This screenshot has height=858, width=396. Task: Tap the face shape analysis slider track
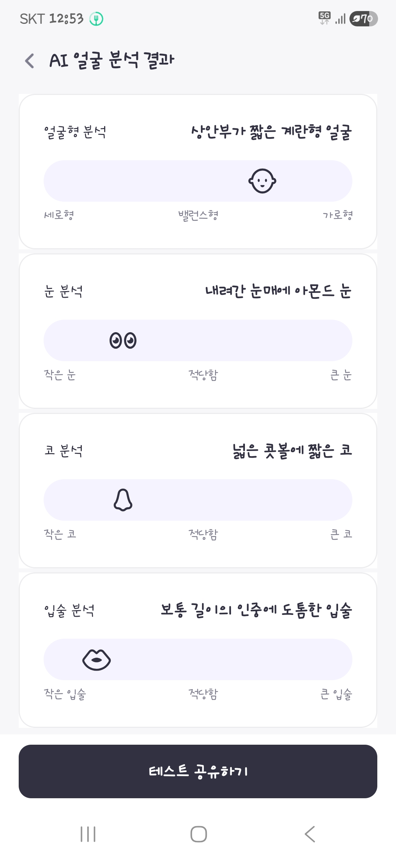tap(147, 181)
